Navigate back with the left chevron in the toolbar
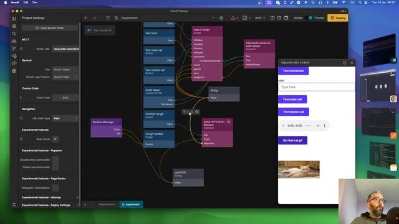Viewport: 399px width, 224px height. (95, 18)
